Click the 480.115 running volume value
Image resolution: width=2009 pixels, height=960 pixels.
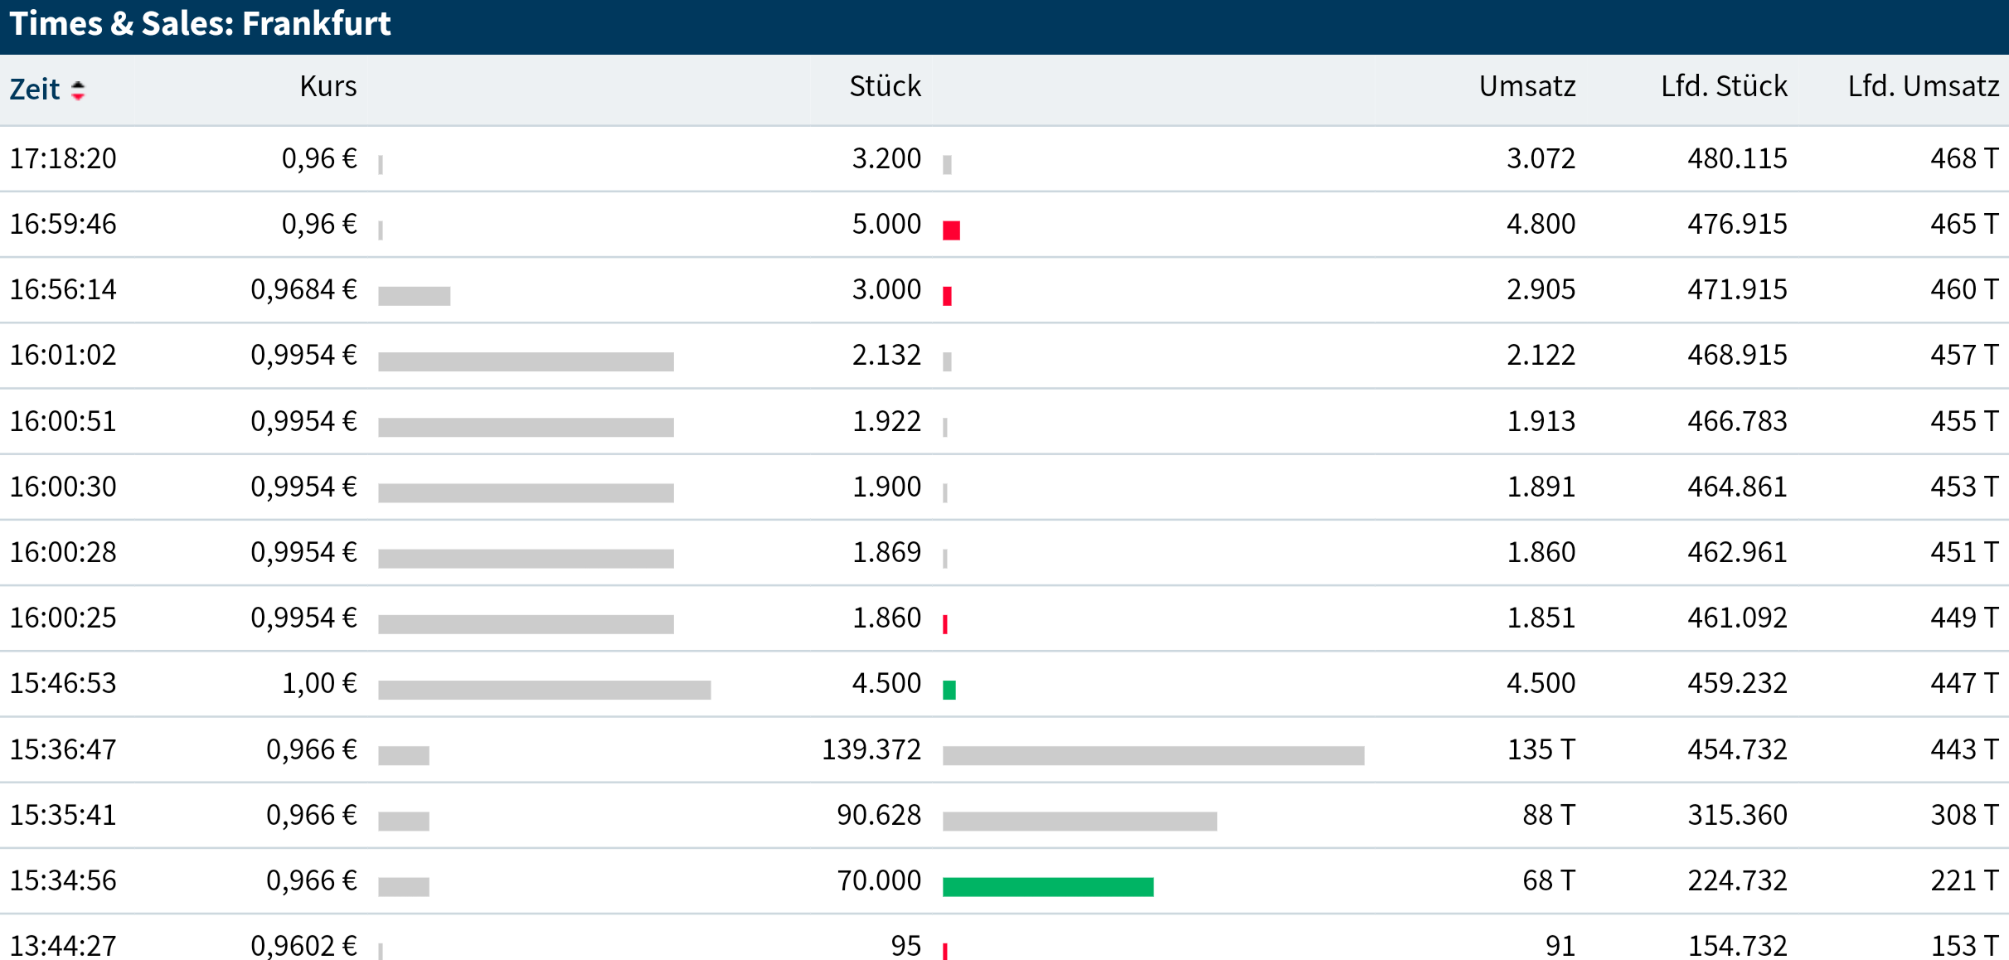pos(1736,158)
